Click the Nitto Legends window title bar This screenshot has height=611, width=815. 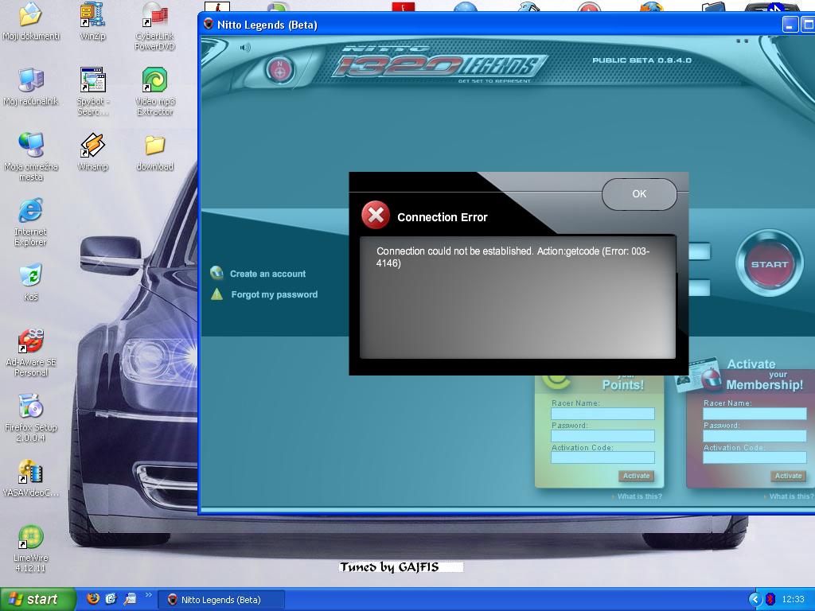pyautogui.click(x=489, y=25)
